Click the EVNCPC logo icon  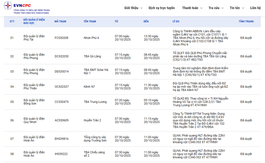point(8,6)
